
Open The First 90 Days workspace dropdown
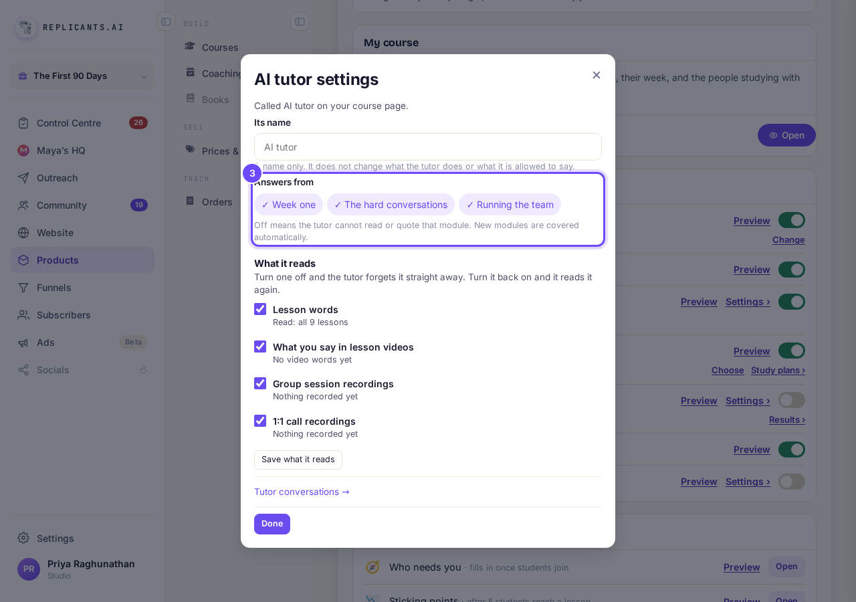pyautogui.click(x=82, y=76)
